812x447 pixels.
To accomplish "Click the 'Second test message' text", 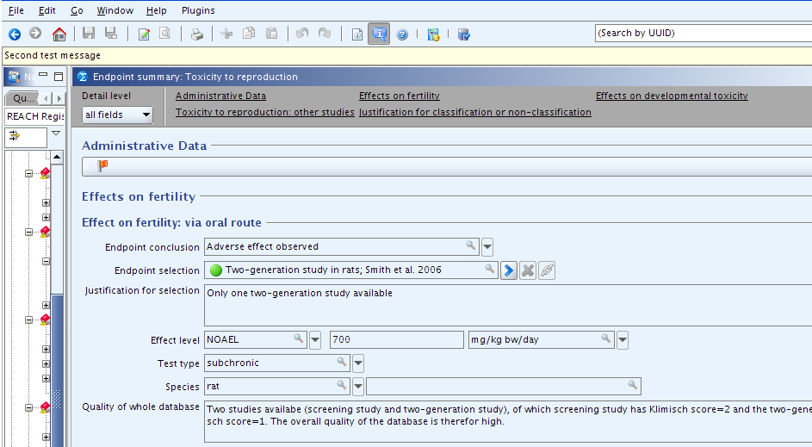I will 53,55.
